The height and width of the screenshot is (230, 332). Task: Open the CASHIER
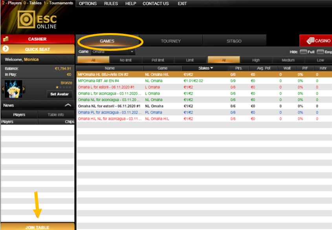tap(37, 39)
